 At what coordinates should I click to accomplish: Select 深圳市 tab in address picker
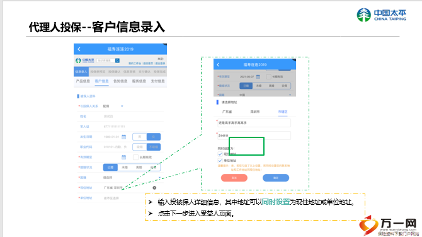click(x=255, y=112)
